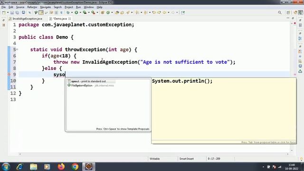The width and height of the screenshot is (304, 171).
Task: Open the Source menu
Action: [20, 7]
